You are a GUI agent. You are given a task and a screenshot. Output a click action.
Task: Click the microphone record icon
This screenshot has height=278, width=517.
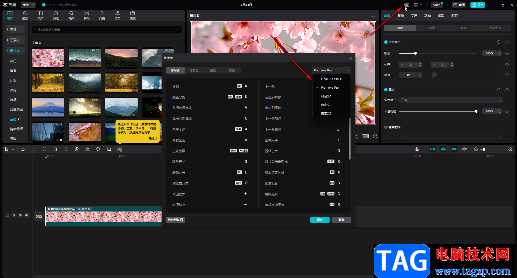(x=417, y=149)
